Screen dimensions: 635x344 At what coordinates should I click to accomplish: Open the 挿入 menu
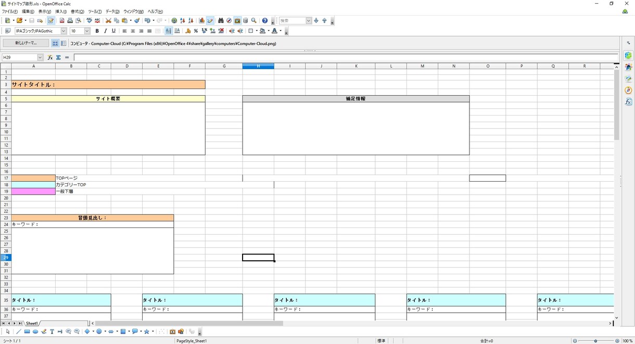point(61,11)
